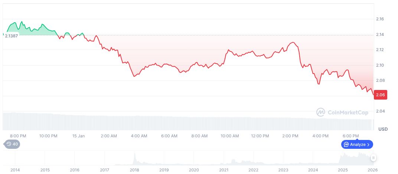398x174 pixels.
Task: Click the 2:00 PM time axis label
Action: click(290, 136)
